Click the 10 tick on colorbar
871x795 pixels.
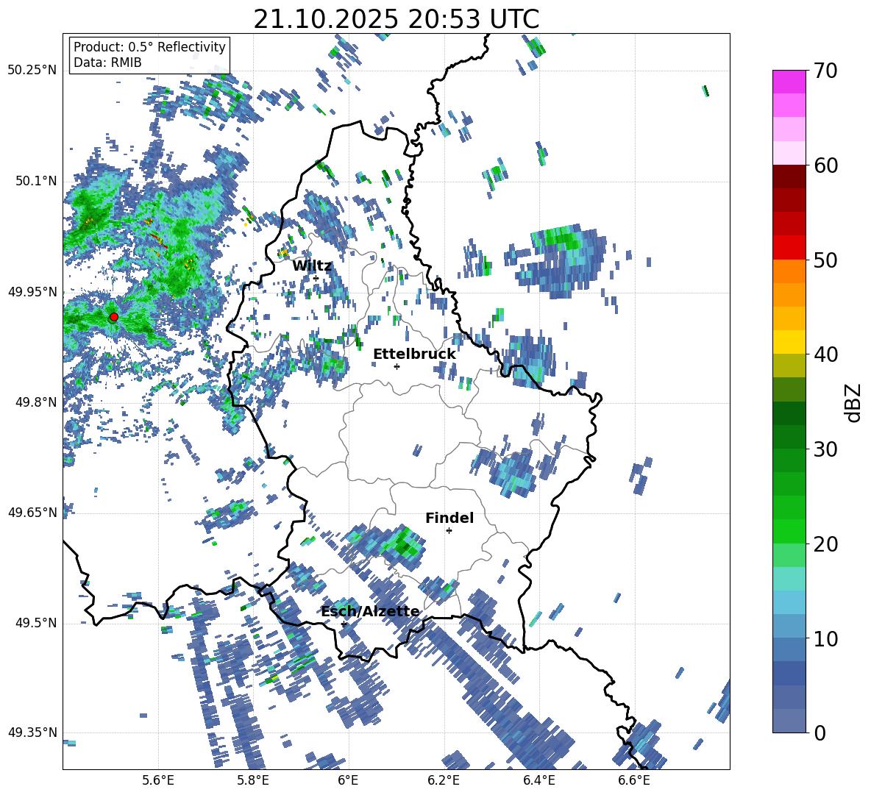click(x=825, y=638)
